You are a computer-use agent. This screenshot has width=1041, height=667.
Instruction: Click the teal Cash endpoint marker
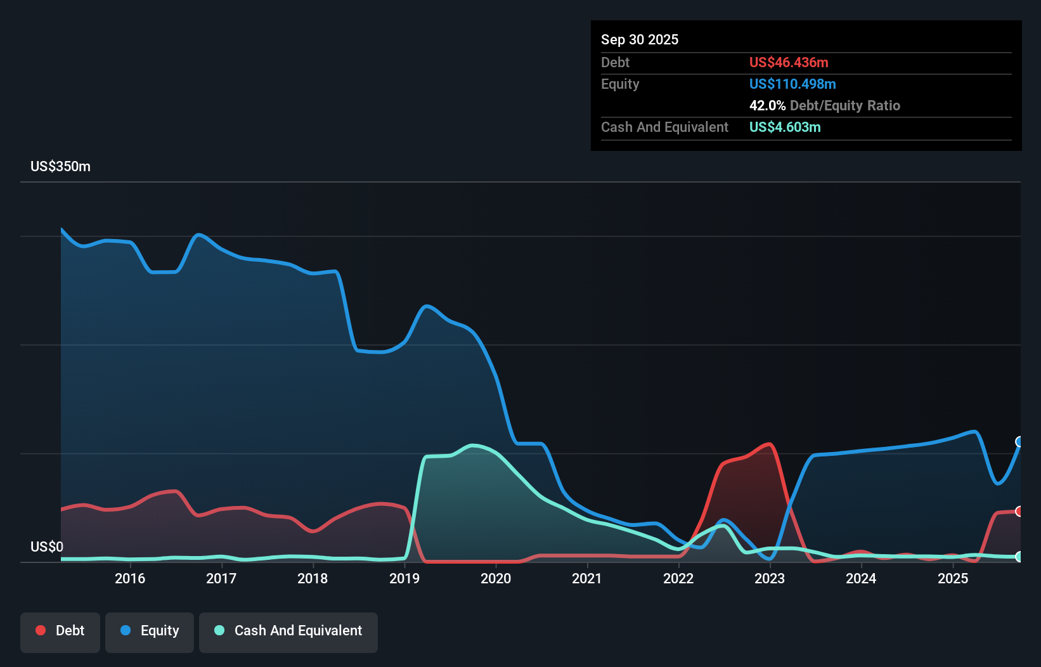click(x=1019, y=557)
